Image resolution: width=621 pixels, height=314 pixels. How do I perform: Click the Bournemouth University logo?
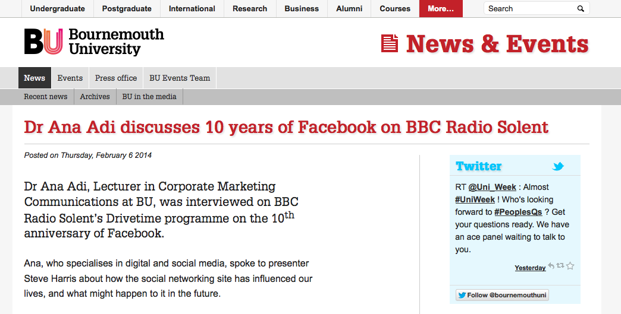[x=94, y=42]
